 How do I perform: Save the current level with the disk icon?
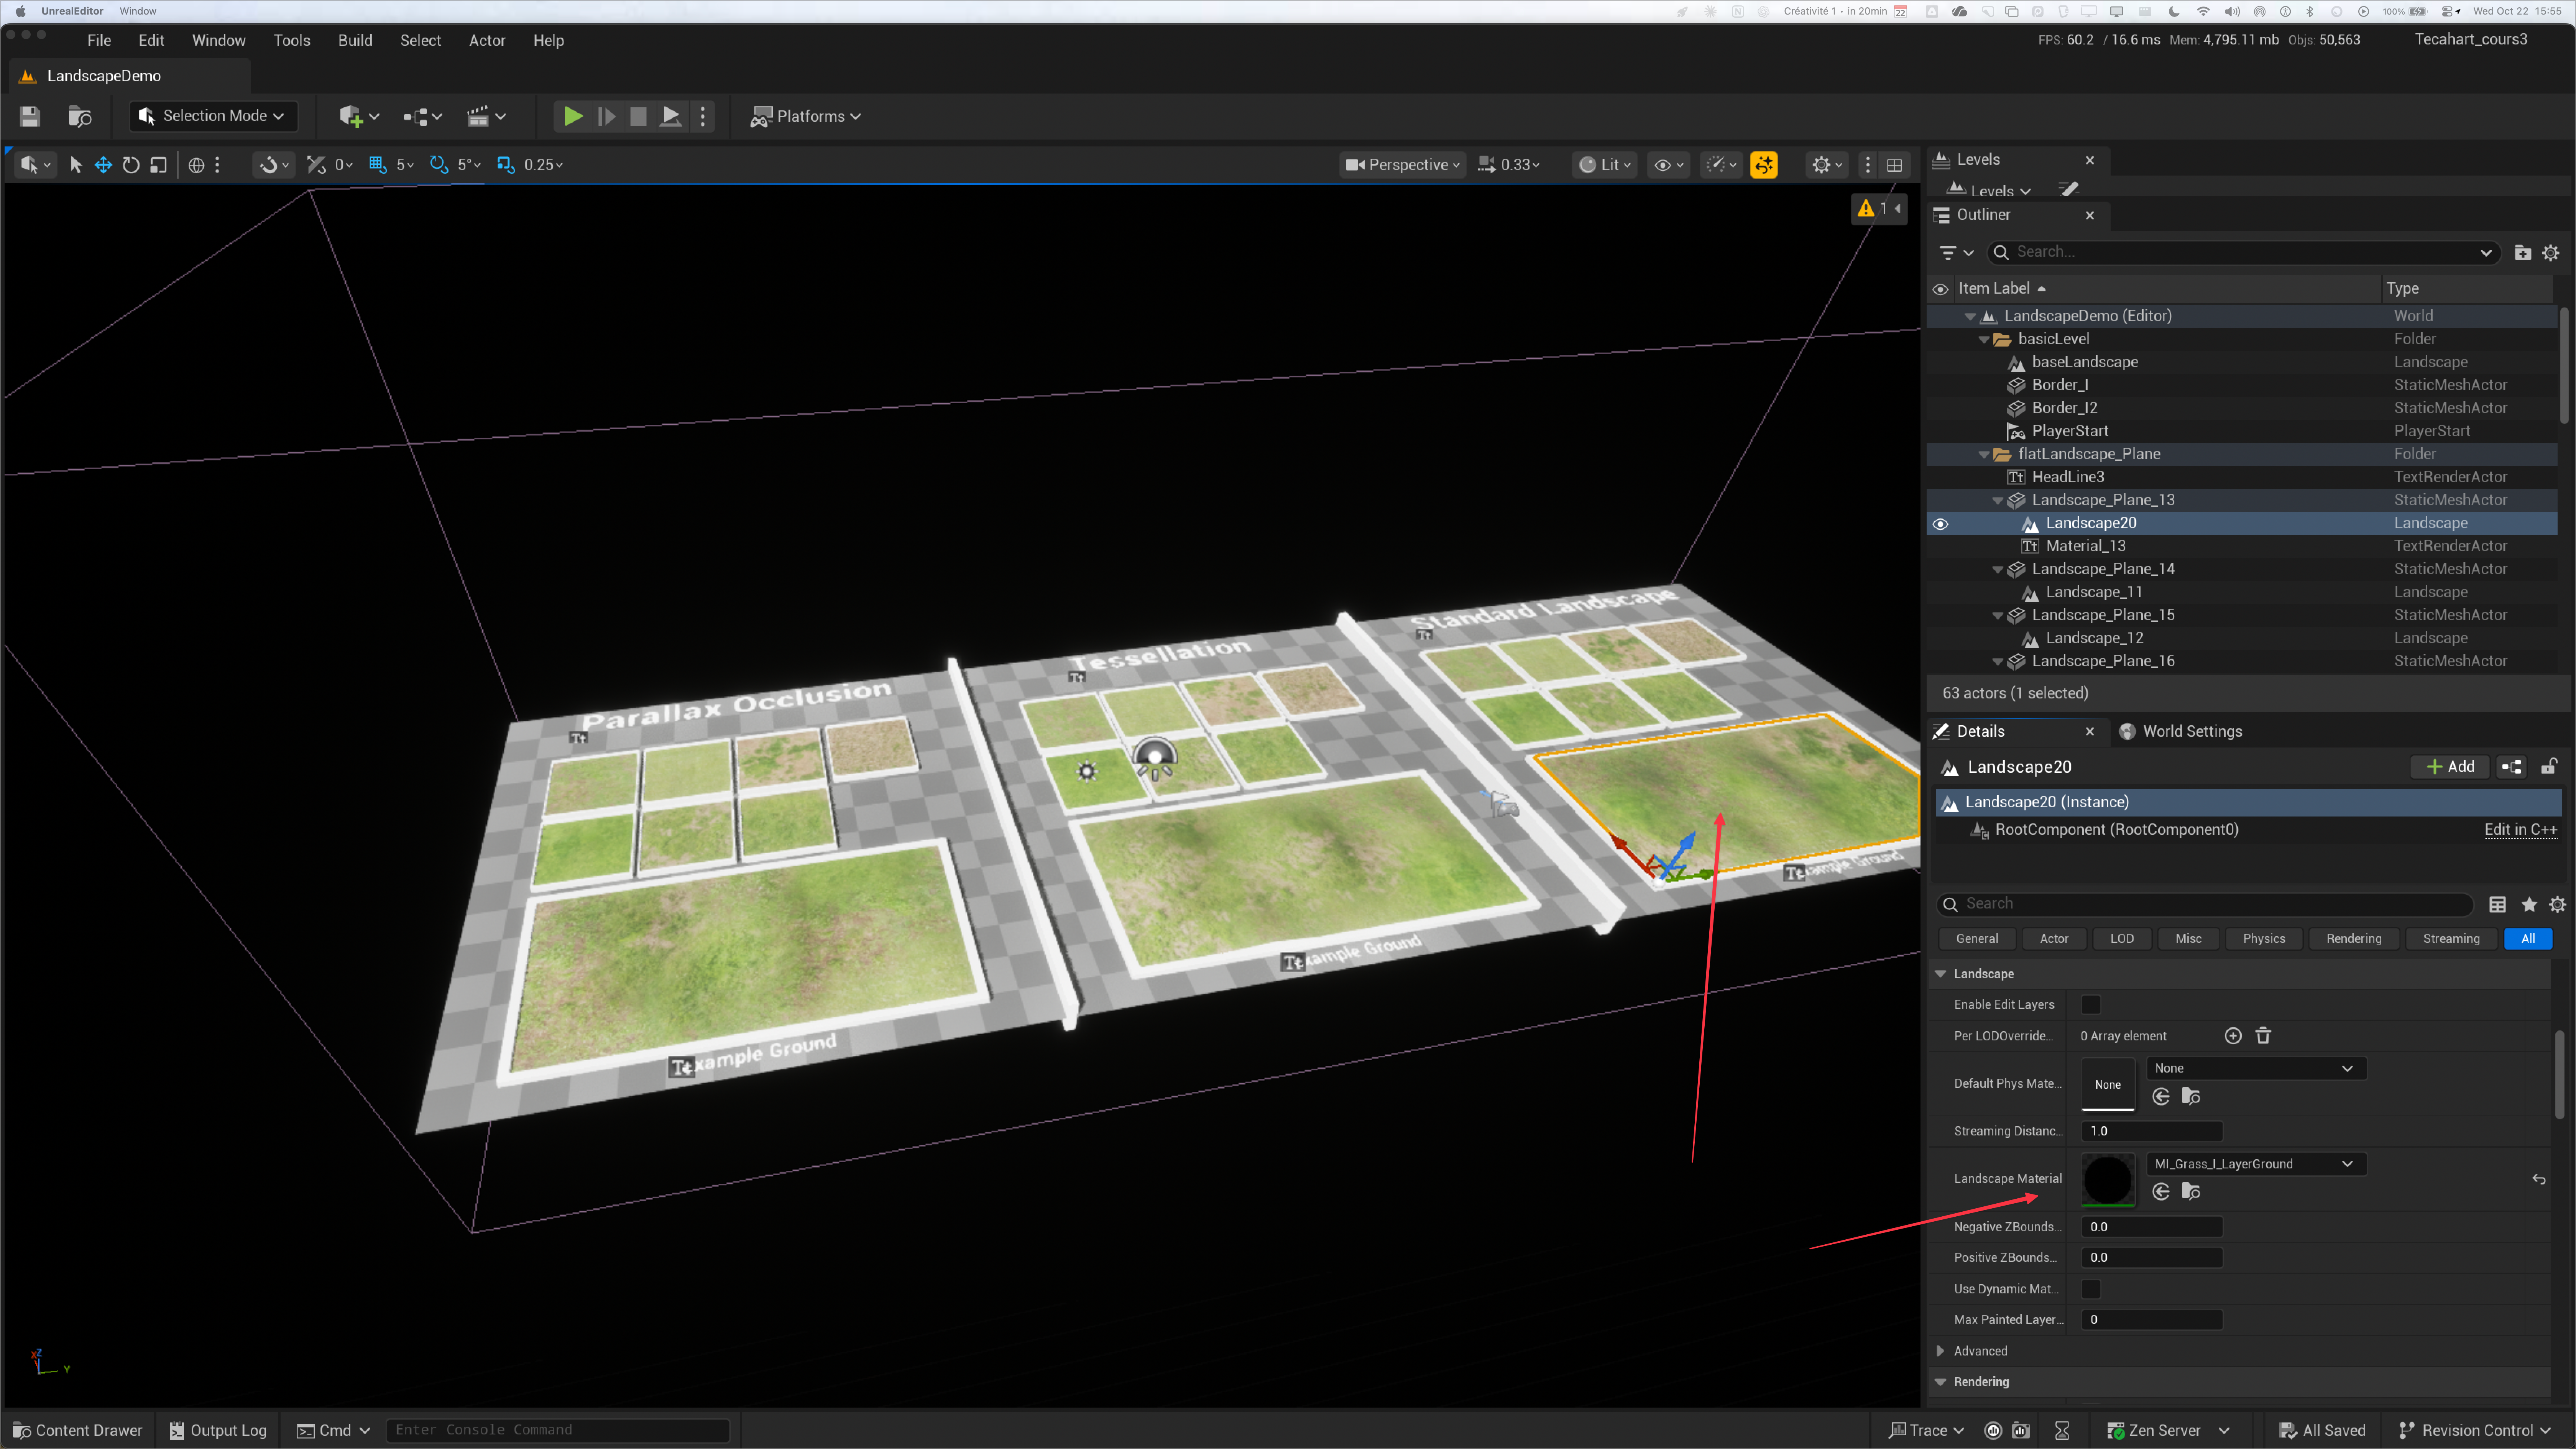click(x=30, y=116)
